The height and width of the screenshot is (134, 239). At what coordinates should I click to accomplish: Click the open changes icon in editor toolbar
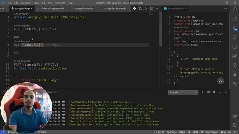click(140, 9)
